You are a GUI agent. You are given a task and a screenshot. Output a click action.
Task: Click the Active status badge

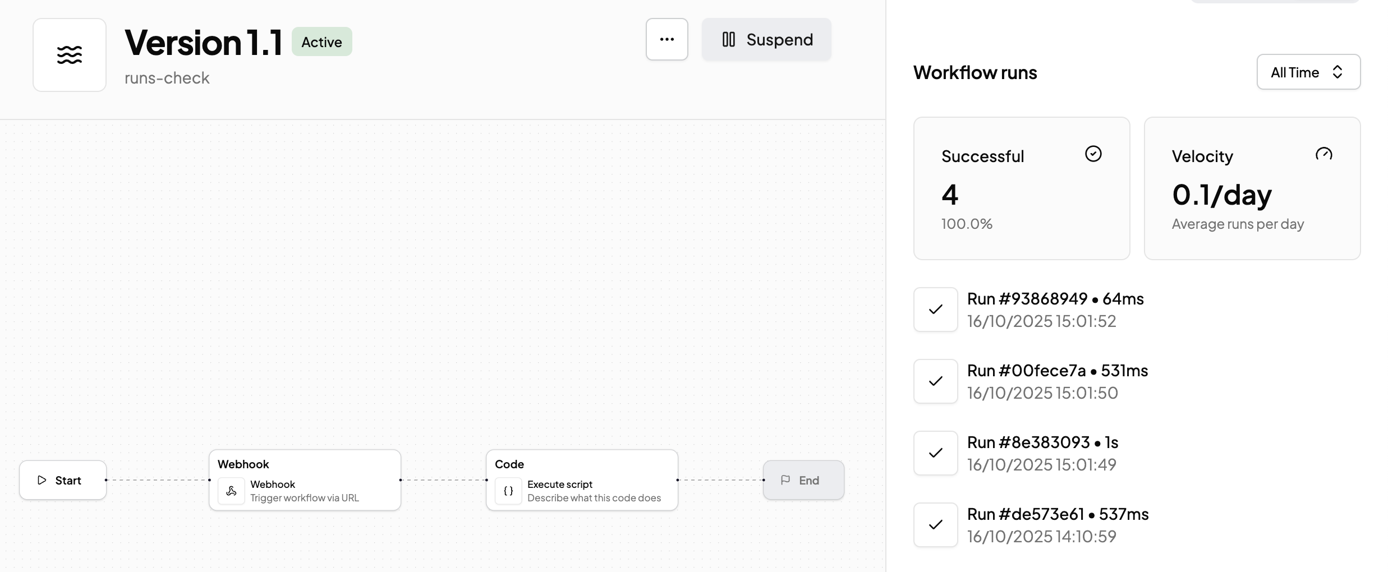pyautogui.click(x=321, y=42)
